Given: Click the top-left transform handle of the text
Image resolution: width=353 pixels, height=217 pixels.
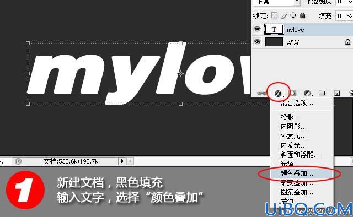Looking at the screenshot, I should coord(28,43).
